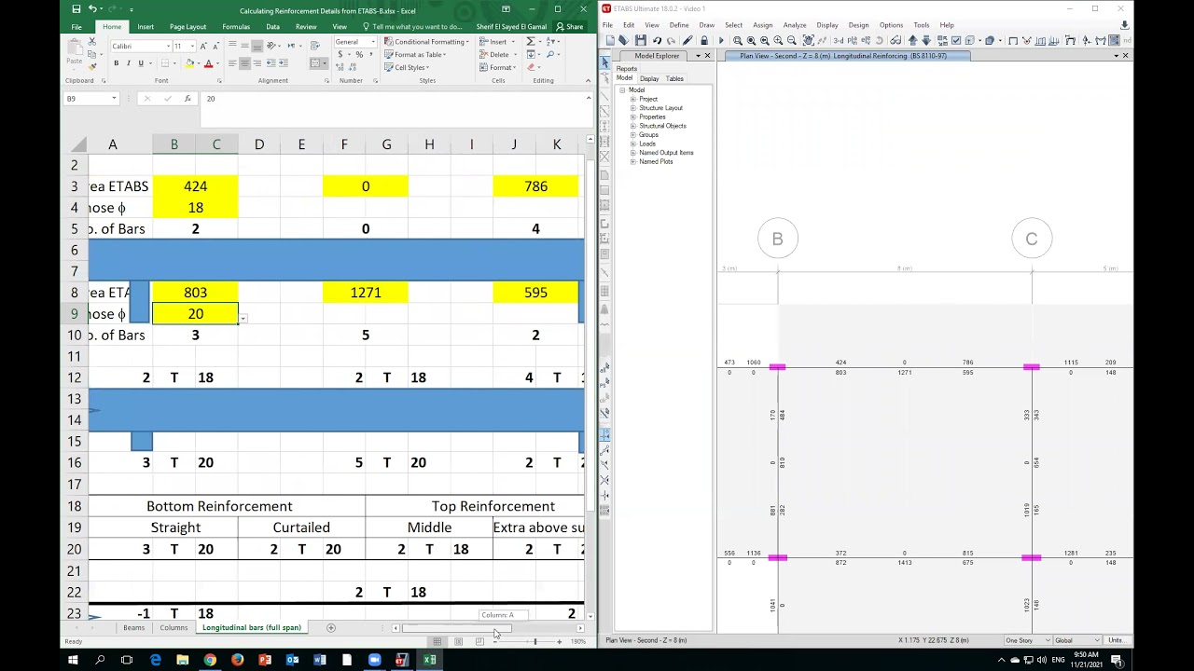The height and width of the screenshot is (671, 1194).
Task: Open the Formulas ribbon tab in Excel
Action: point(236,27)
